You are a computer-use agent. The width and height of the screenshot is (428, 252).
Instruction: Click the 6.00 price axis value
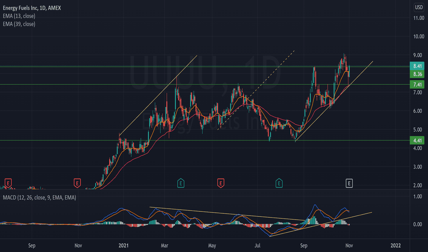417,111
